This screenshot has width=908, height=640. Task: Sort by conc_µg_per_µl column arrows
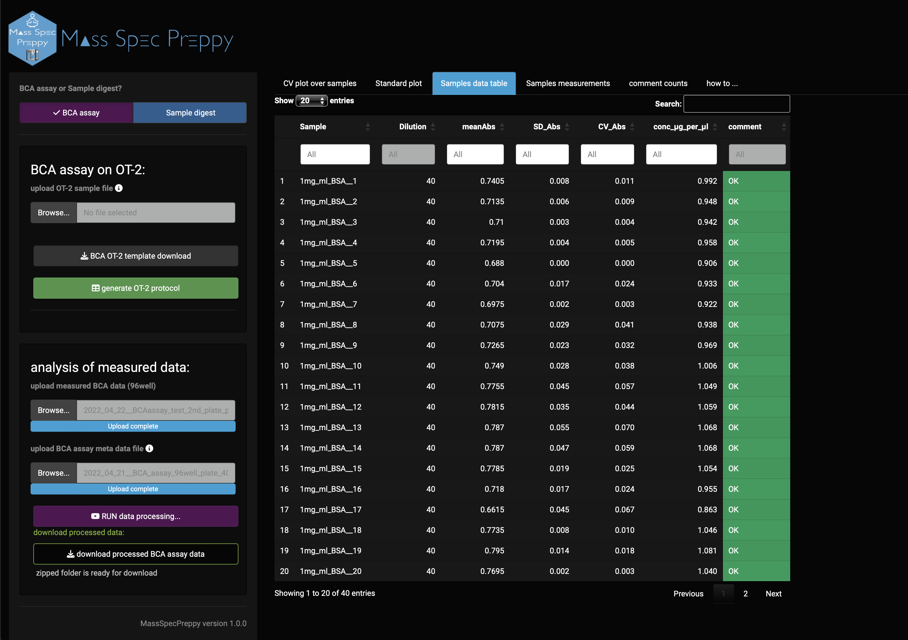coord(715,127)
